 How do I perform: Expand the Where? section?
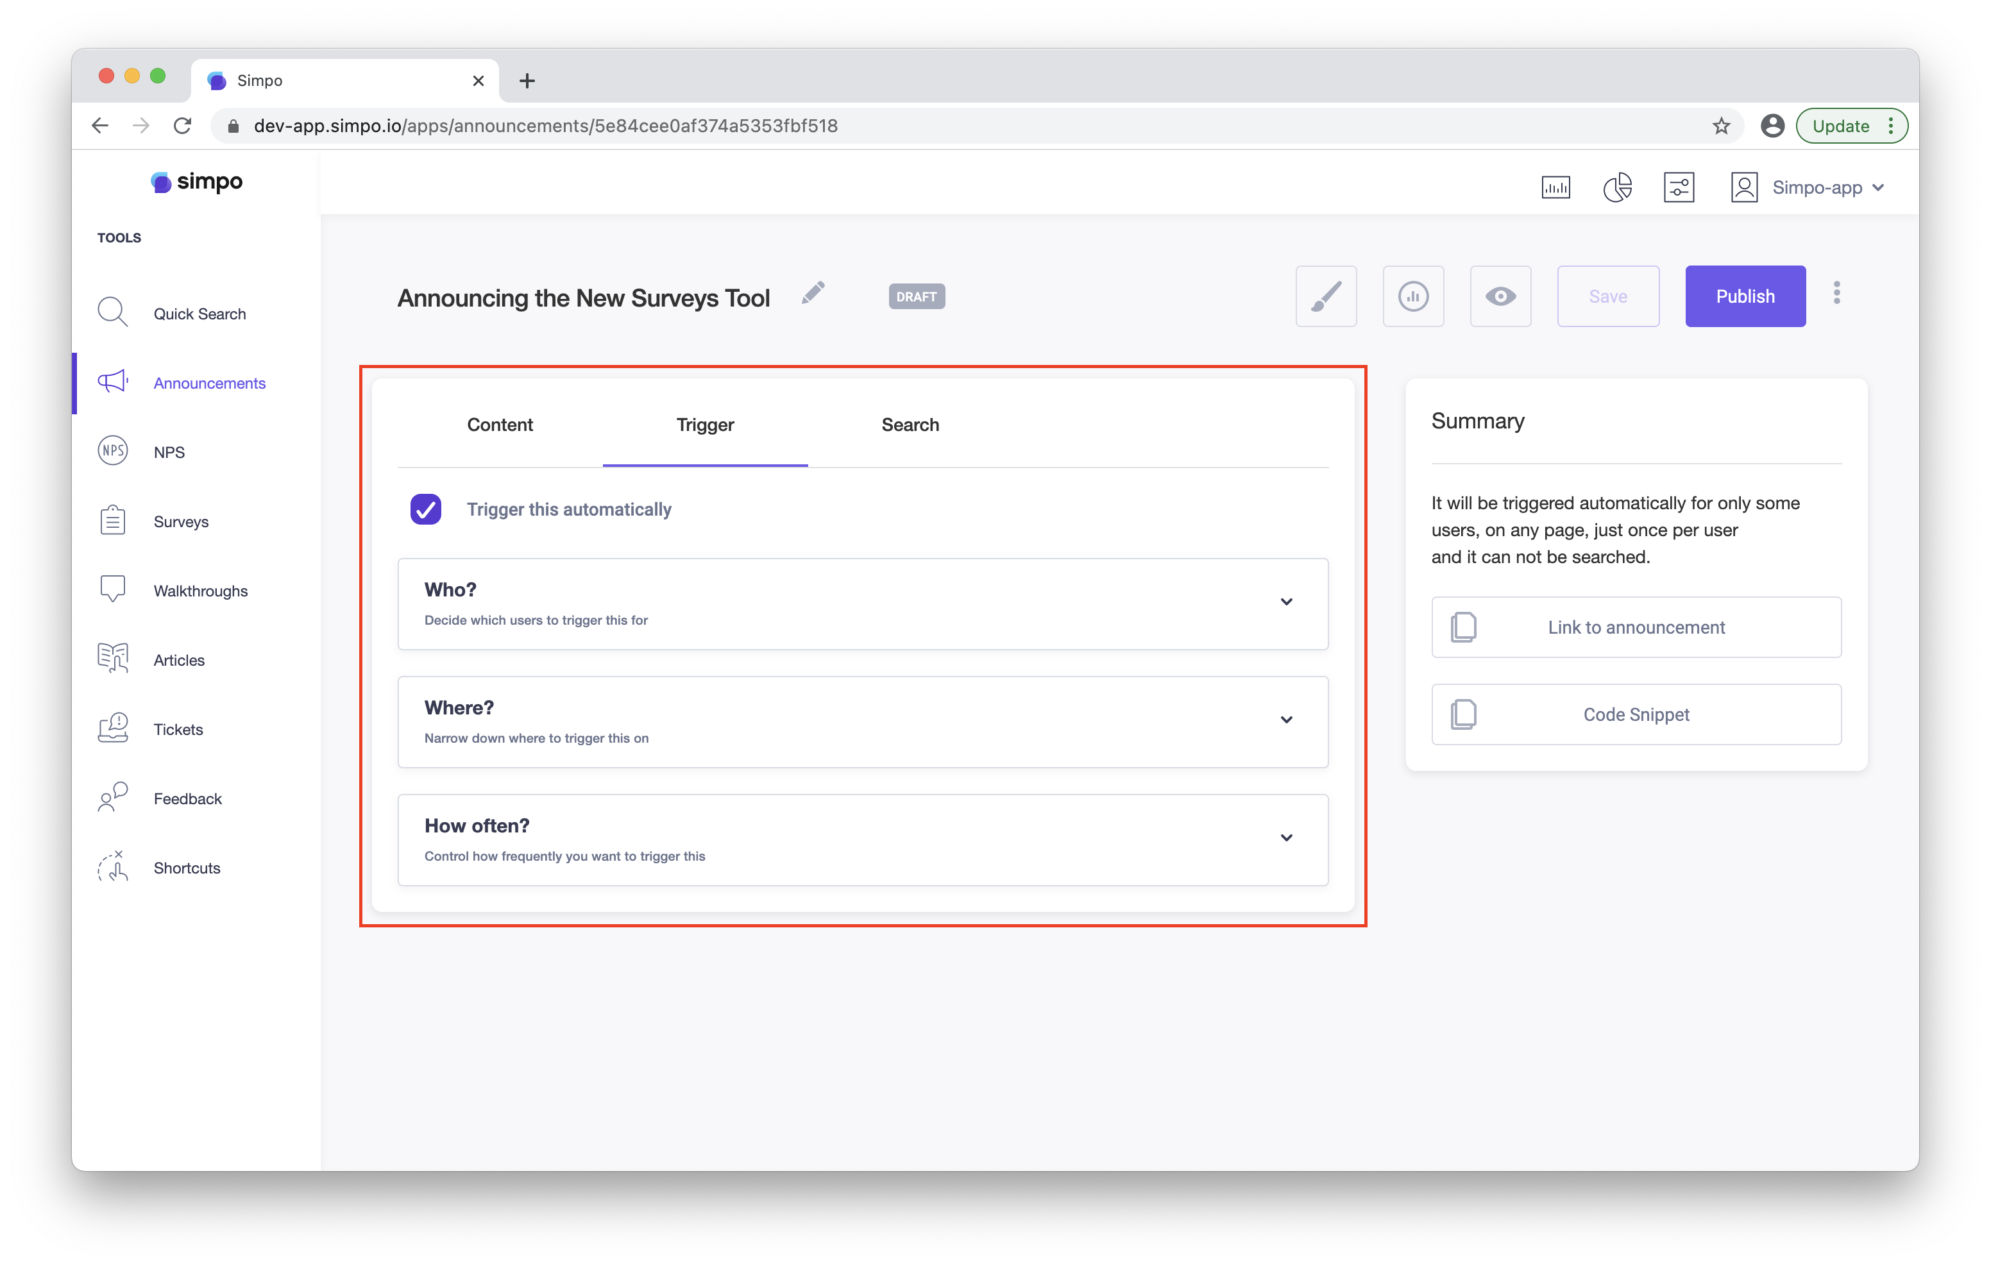862,722
